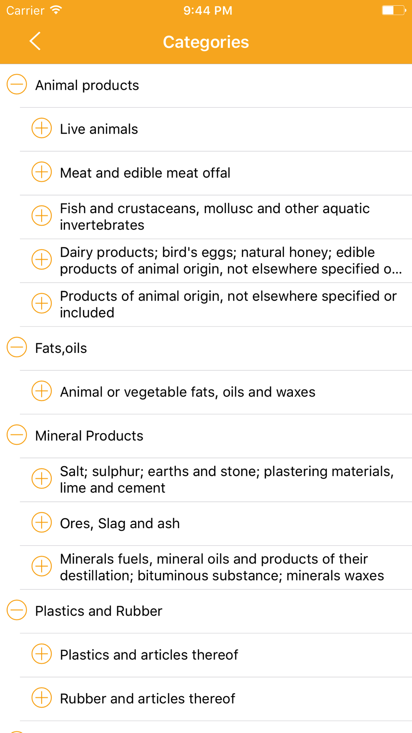This screenshot has width=412, height=733.
Task: Click plus icon beside Minerals fuels
Action: coord(42,566)
